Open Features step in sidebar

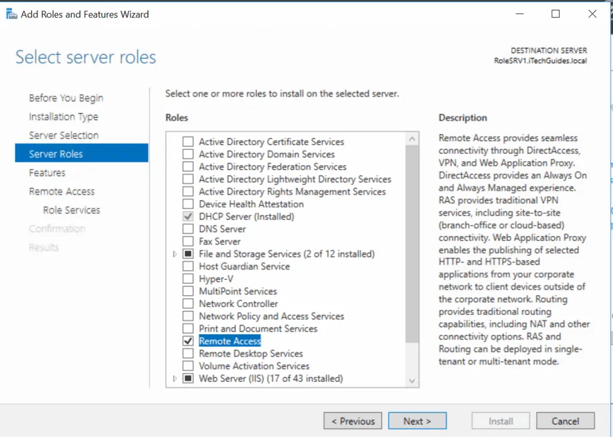(x=47, y=173)
